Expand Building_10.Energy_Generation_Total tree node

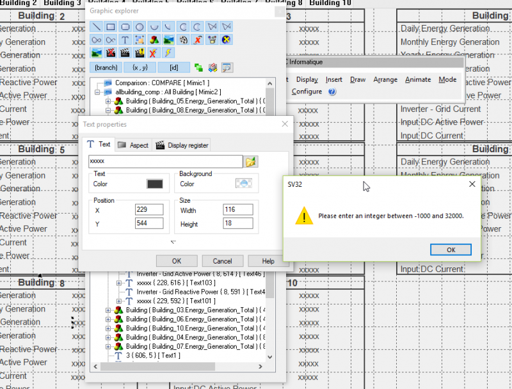point(108,328)
